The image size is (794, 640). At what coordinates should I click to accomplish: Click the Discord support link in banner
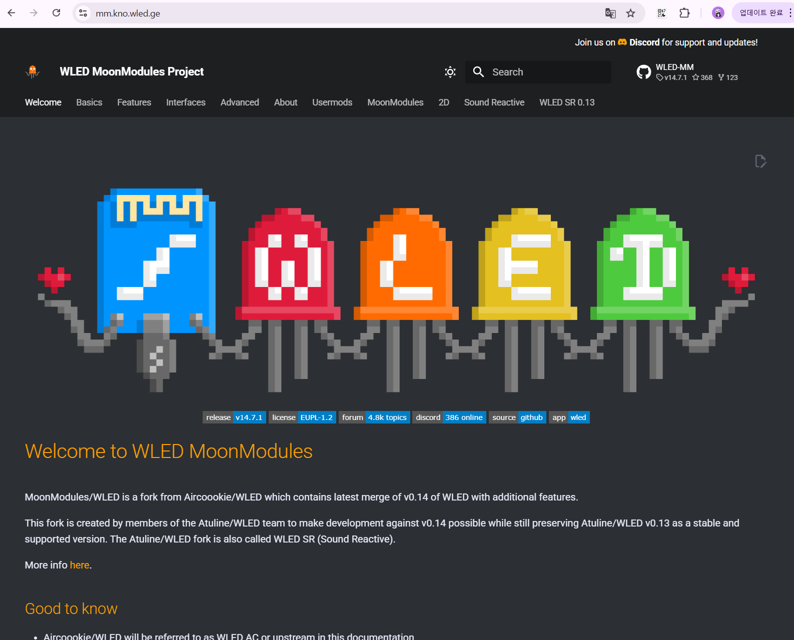point(643,42)
